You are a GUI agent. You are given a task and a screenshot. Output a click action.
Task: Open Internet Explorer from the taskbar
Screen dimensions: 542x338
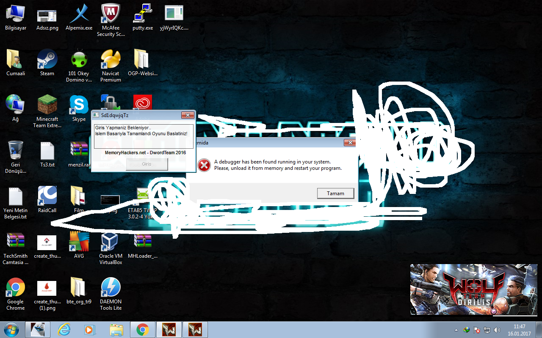pos(64,330)
